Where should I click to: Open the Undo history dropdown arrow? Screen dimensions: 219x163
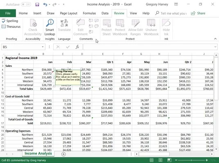[50, 4]
